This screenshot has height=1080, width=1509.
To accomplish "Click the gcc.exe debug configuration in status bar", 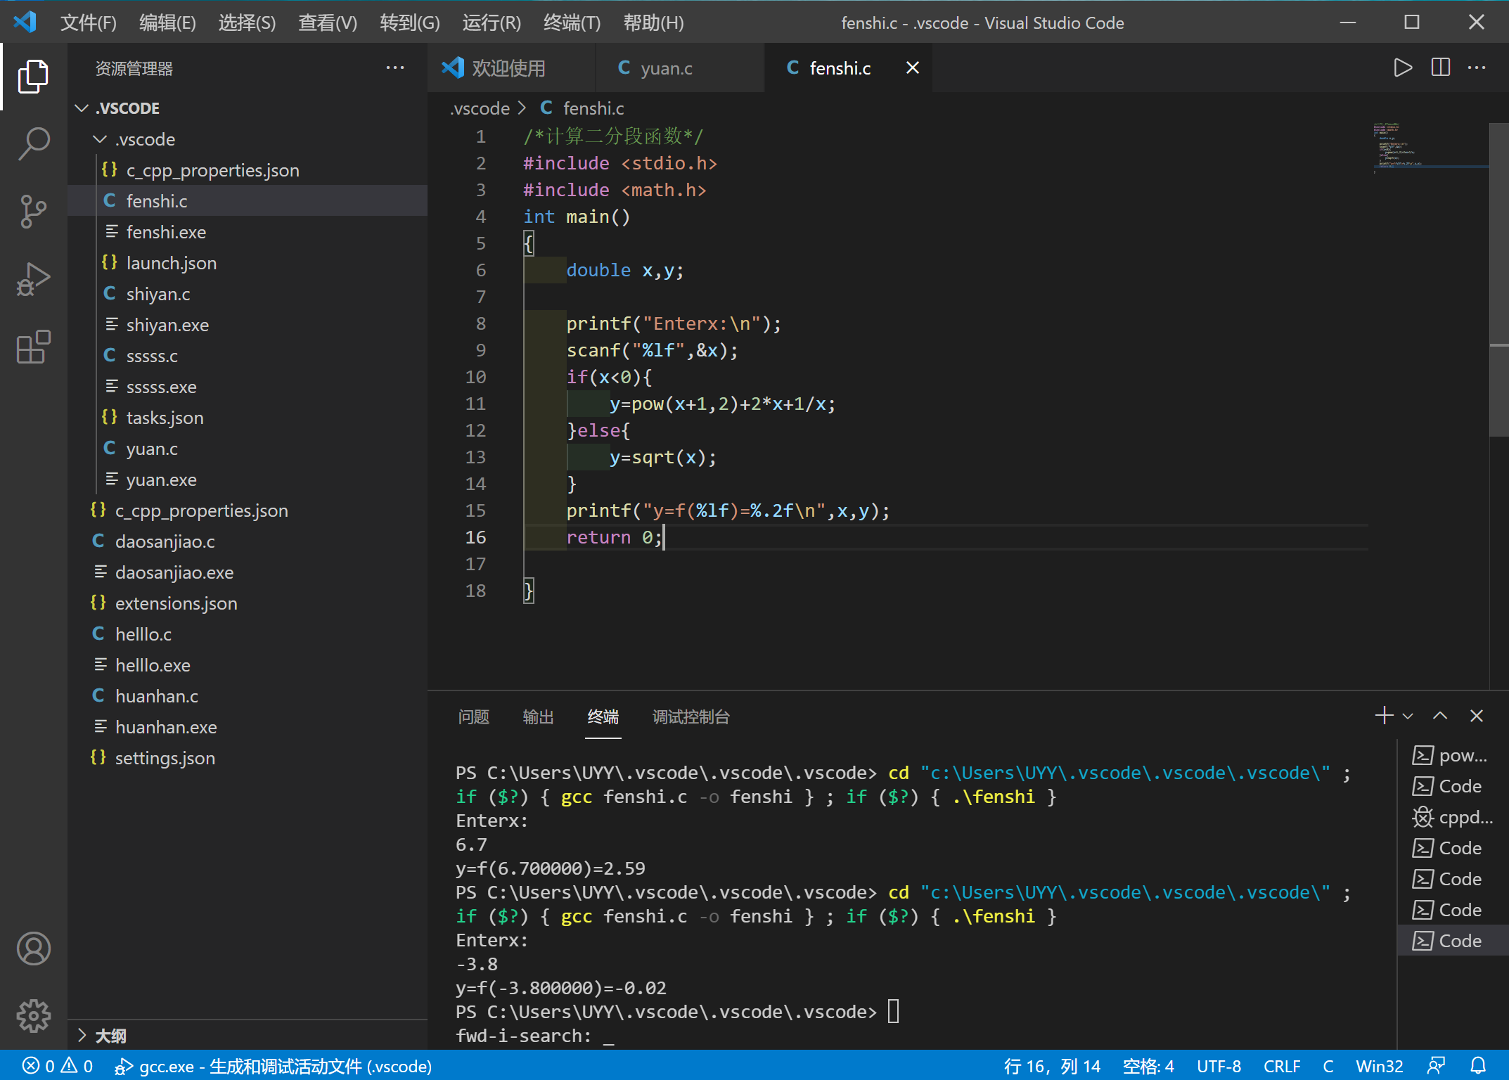I will click(274, 1066).
